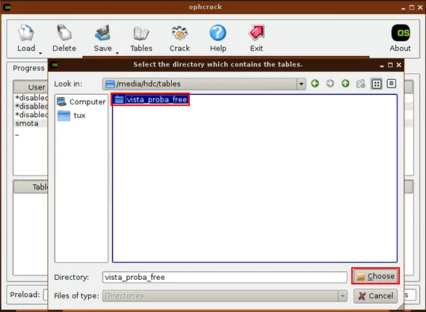Switch to list view mode
The image size is (426, 312).
pos(376,84)
